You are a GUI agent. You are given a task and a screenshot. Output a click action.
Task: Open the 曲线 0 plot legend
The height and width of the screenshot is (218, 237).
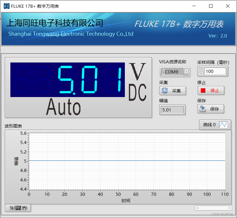click(x=215, y=125)
